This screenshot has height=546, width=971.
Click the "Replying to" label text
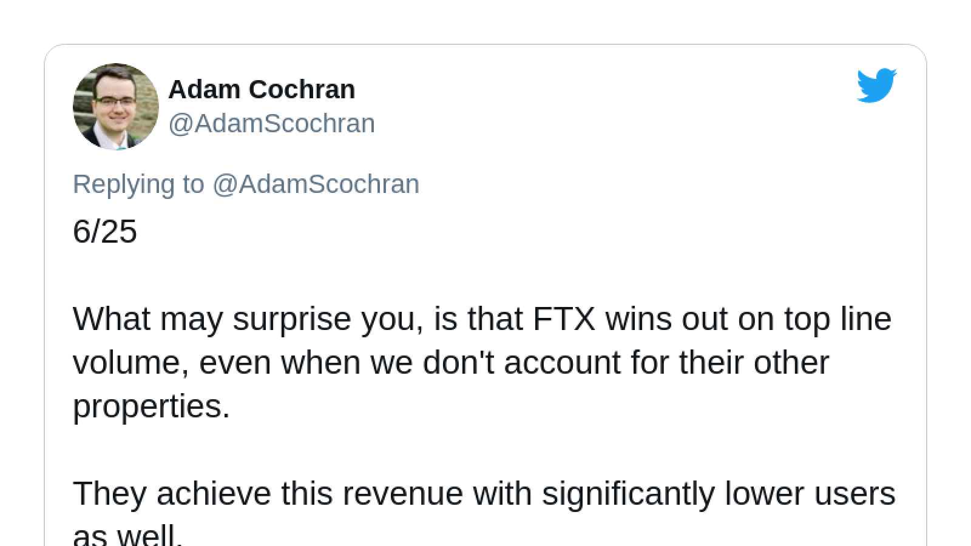138,184
